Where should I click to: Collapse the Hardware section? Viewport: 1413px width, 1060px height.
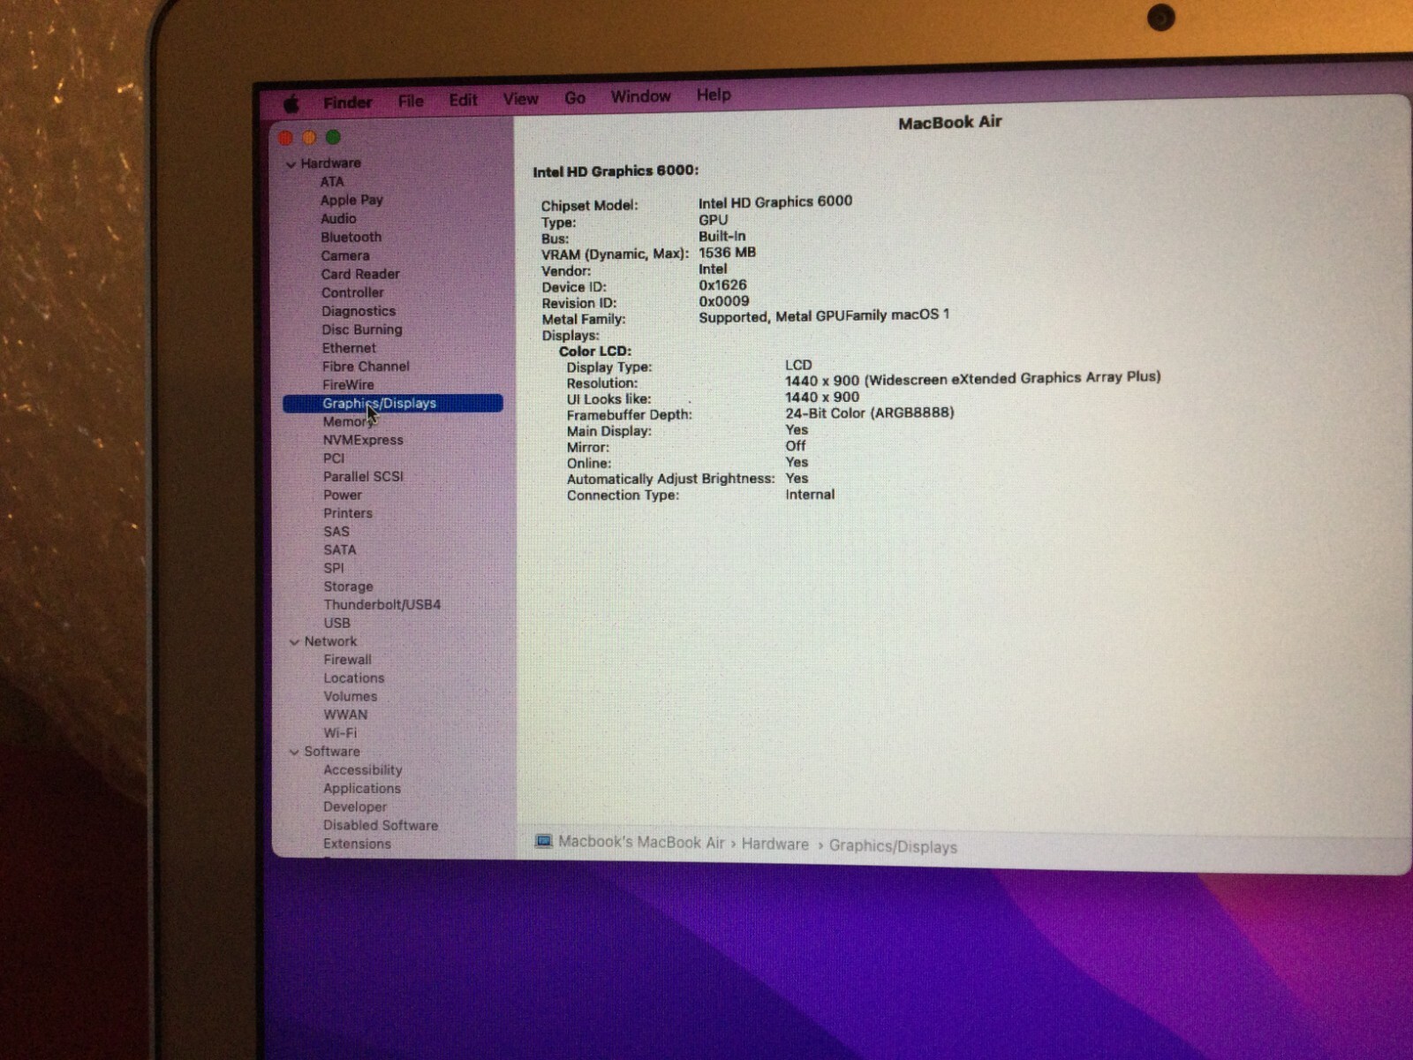click(x=291, y=164)
